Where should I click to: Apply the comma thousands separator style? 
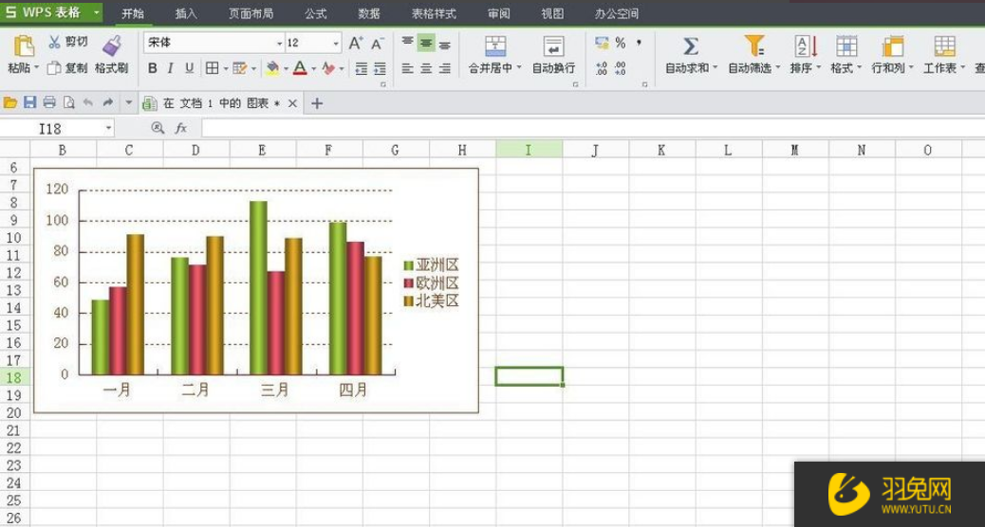pyautogui.click(x=640, y=43)
